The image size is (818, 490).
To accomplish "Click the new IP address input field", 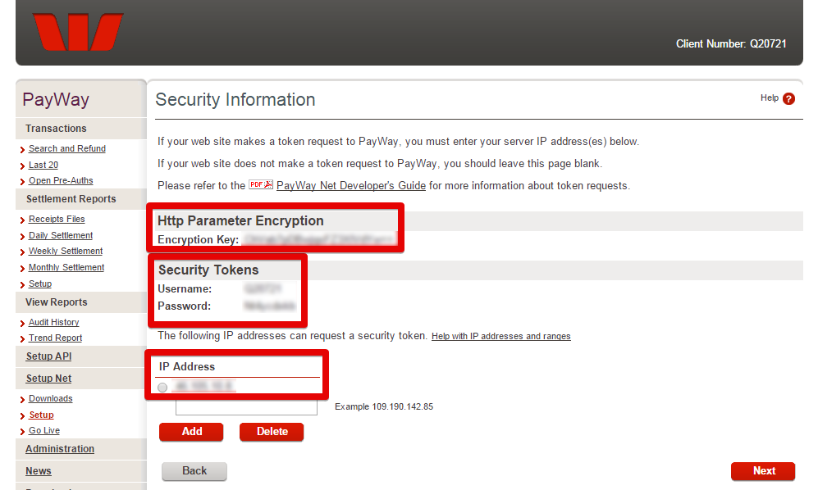I will (246, 407).
